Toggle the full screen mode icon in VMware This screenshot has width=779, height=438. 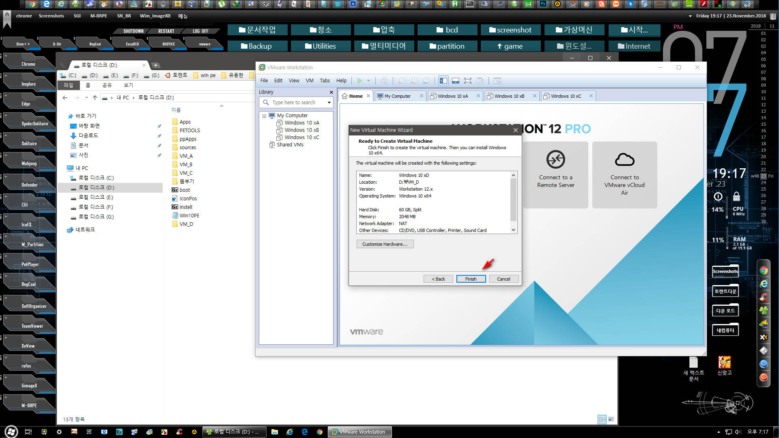click(468, 81)
